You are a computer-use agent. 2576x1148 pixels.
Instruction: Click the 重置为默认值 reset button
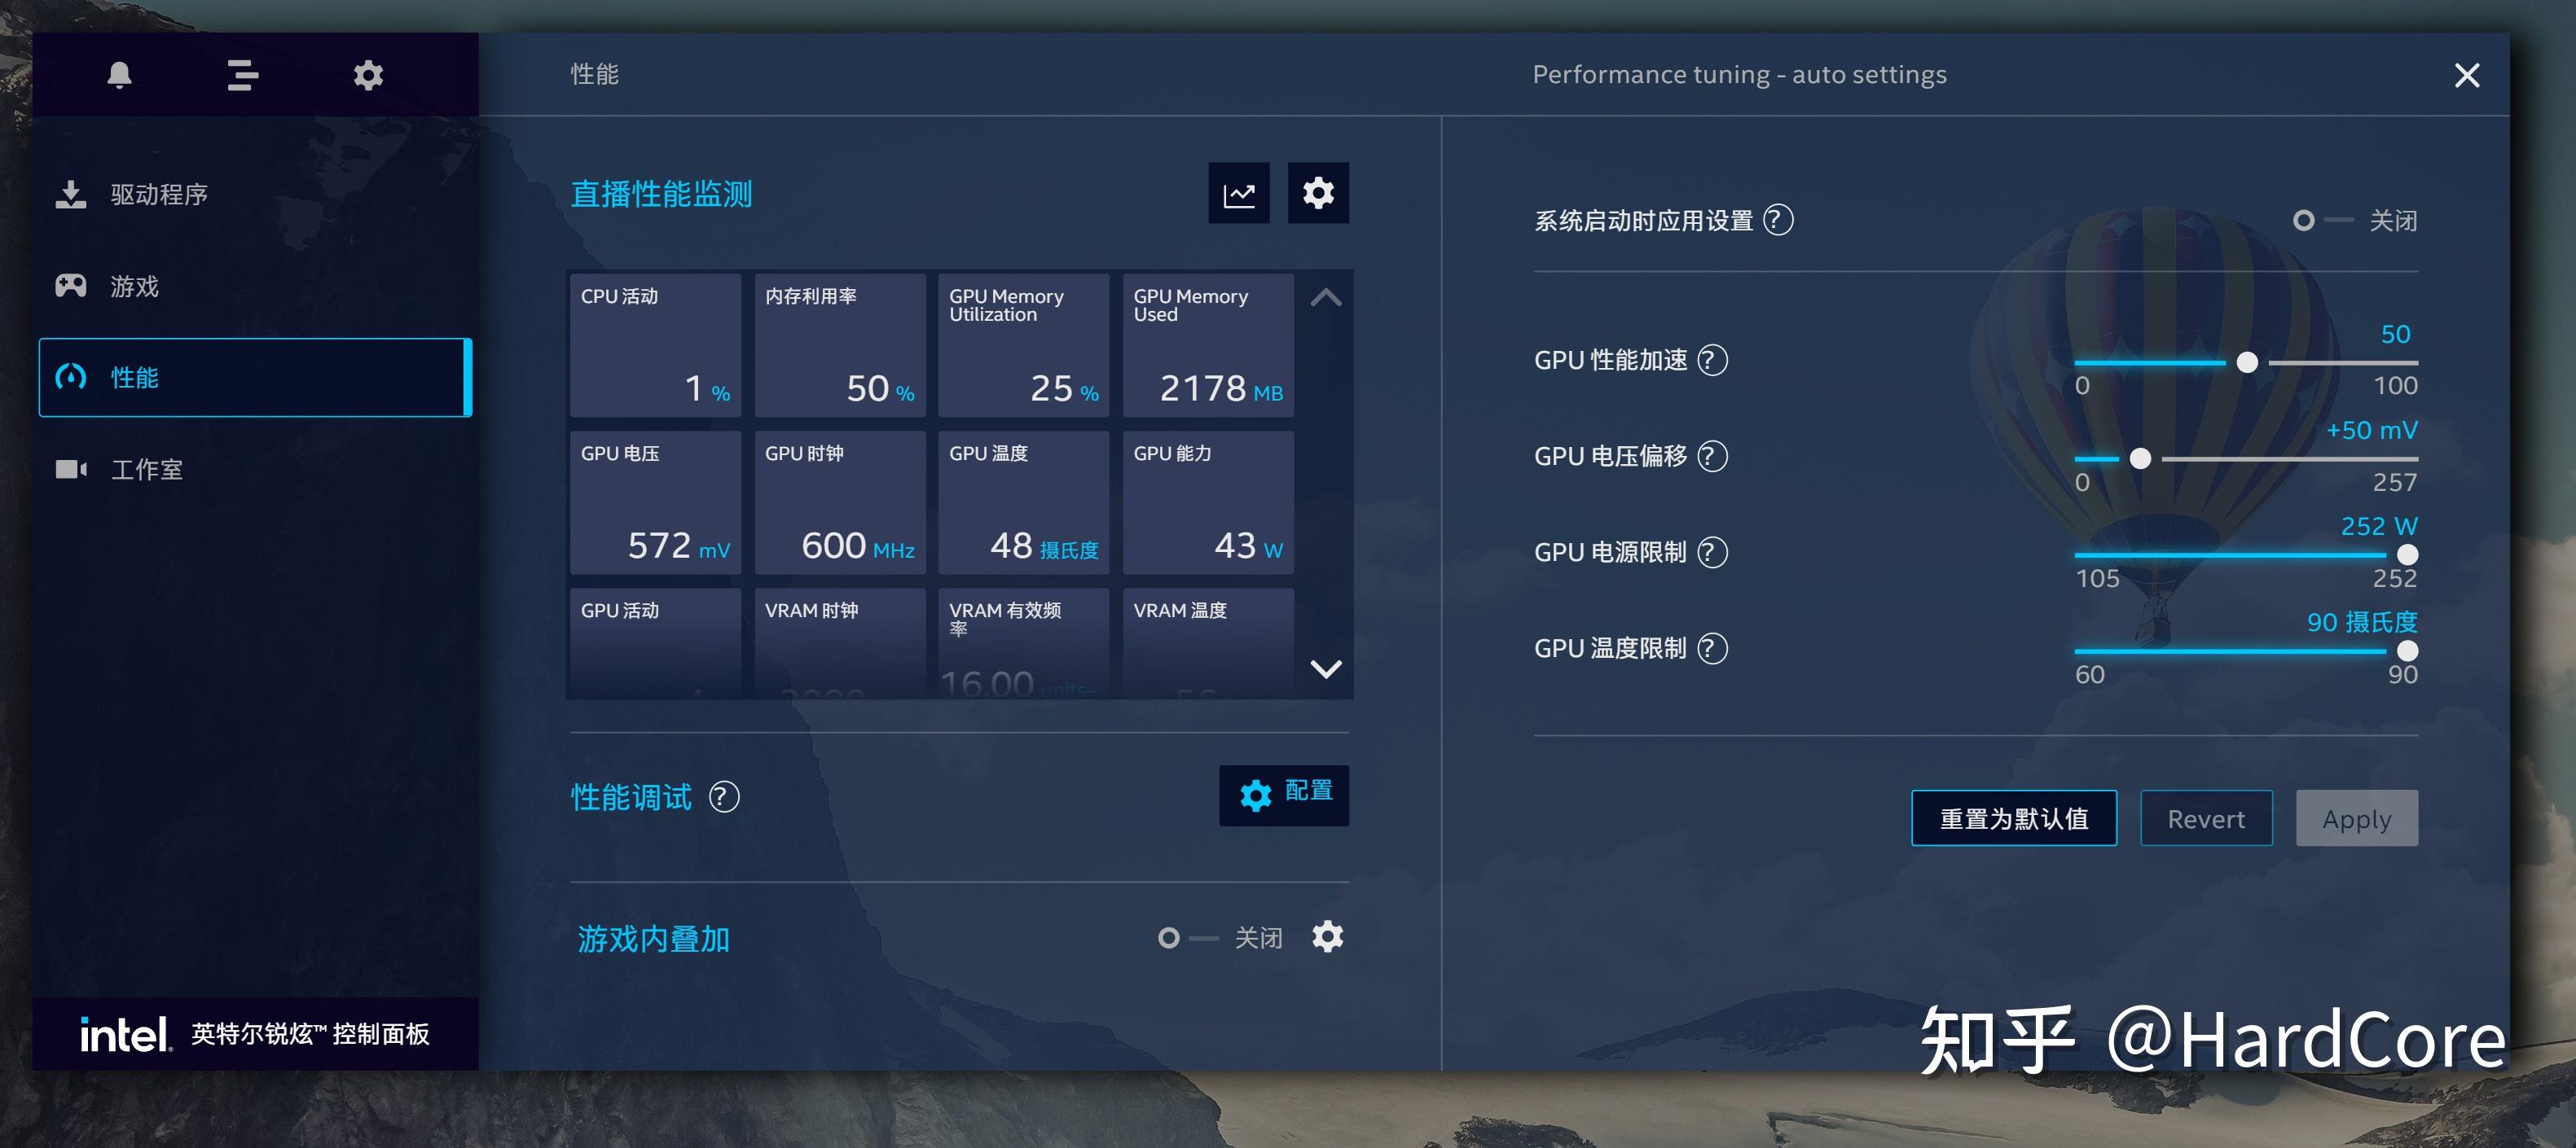click(x=2013, y=818)
